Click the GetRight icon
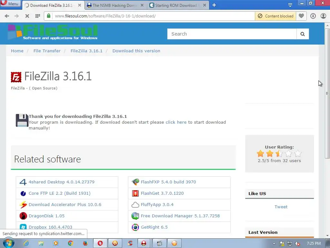This screenshot has width=330, height=248. [x=135, y=227]
